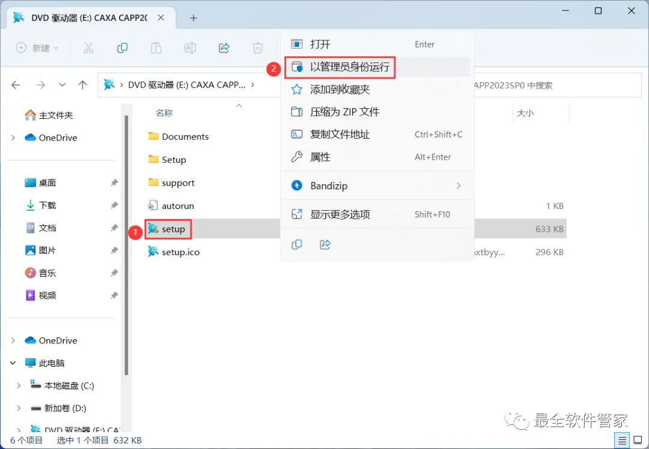The image size is (649, 449).
Task: Click the Copy icon in toolbar
Action: [x=122, y=48]
